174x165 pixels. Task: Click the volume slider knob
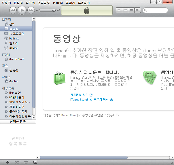click(x=54, y=10)
